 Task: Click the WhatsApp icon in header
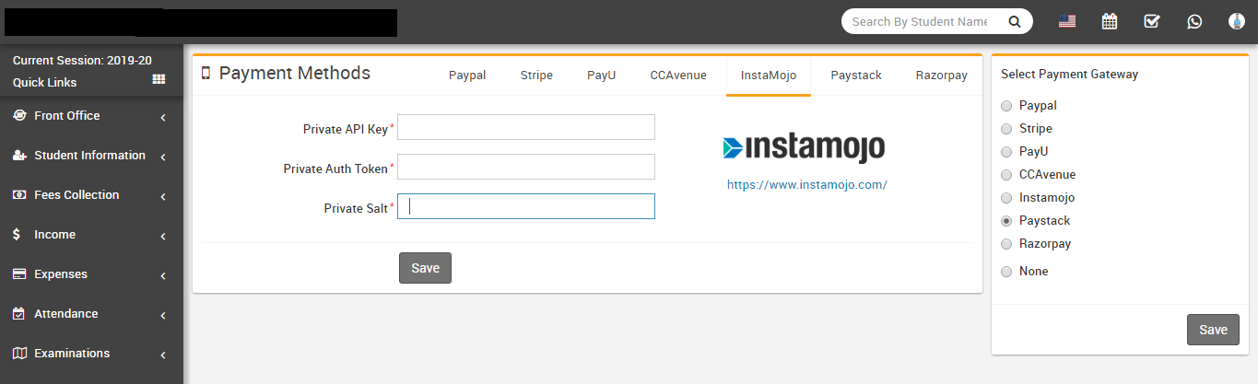pos(1194,21)
